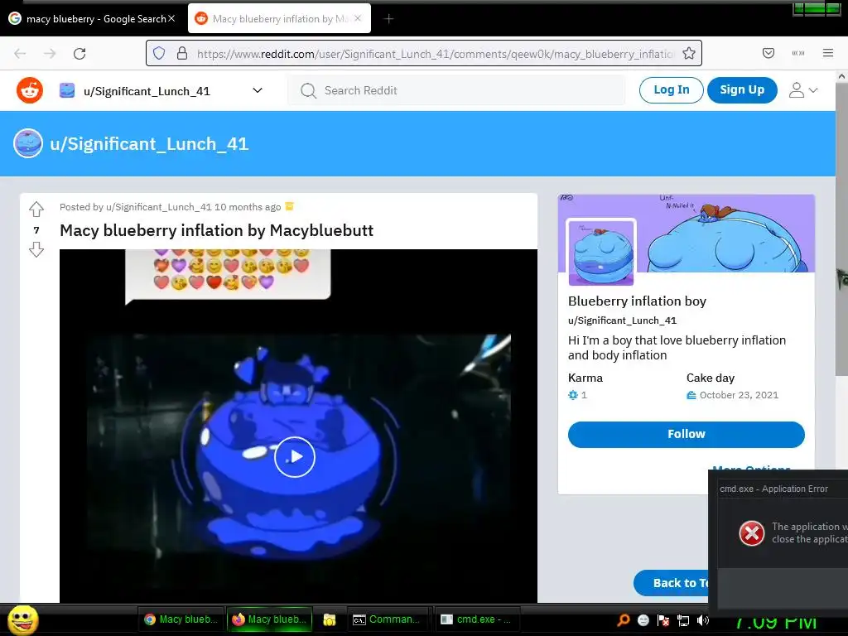Image resolution: width=848 pixels, height=636 pixels.
Task: Click the Log In button
Action: (671, 89)
